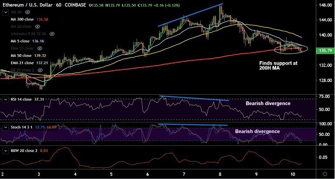Click date label 10 on time axis

coord(293,174)
